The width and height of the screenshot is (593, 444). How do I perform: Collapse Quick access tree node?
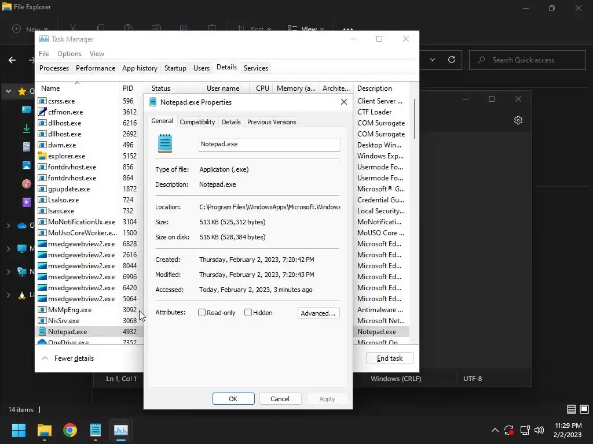[8, 91]
